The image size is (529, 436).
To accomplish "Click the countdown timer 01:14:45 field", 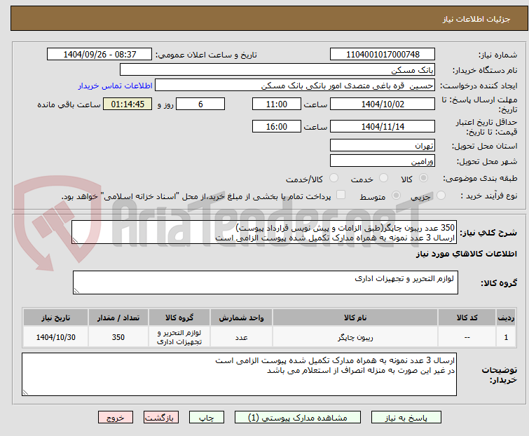I will click(x=128, y=104).
